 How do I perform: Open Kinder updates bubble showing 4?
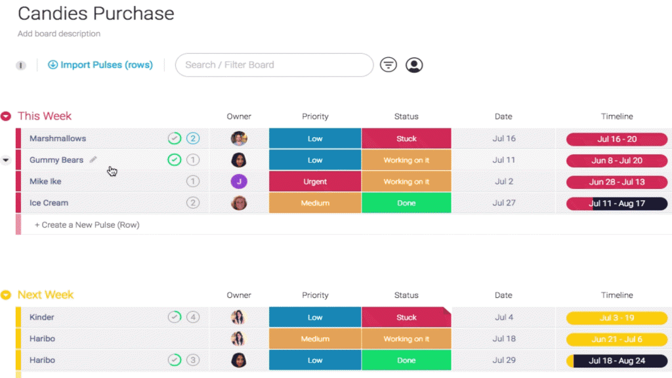point(193,317)
